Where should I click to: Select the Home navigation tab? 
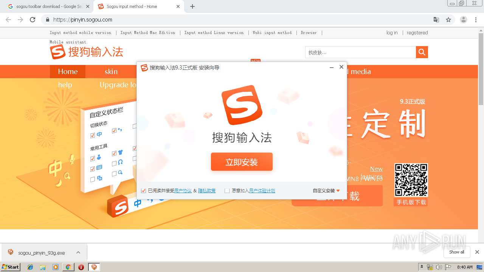(x=68, y=71)
